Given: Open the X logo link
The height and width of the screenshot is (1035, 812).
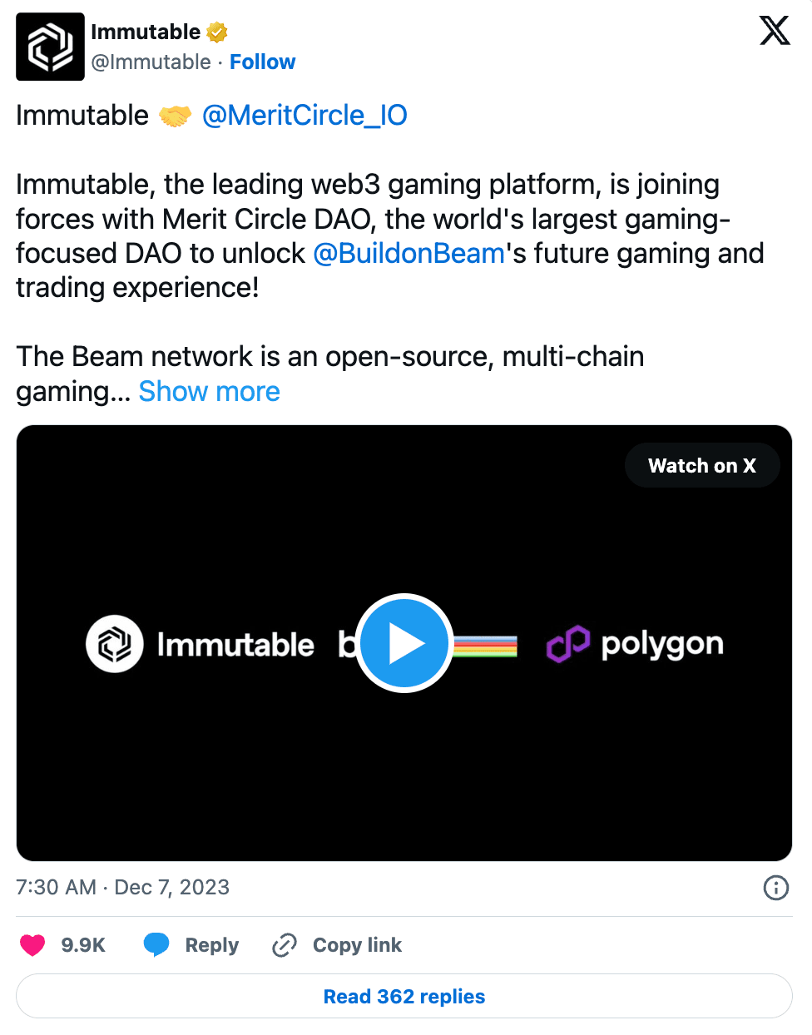Looking at the screenshot, I should pos(775,31).
